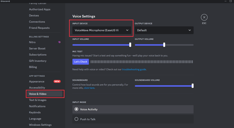Open the Output Device dropdown set to Default

coord(164,30)
